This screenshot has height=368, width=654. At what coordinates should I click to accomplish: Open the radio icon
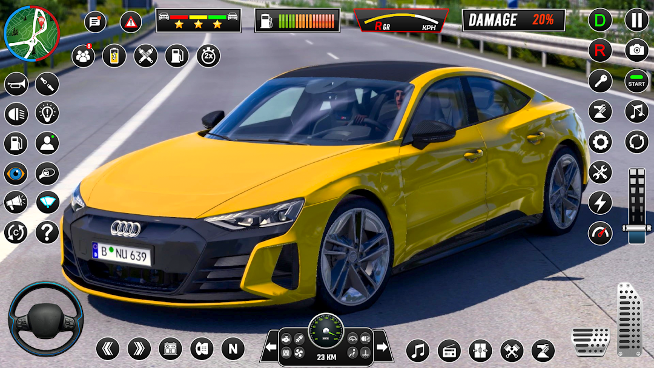point(449,350)
